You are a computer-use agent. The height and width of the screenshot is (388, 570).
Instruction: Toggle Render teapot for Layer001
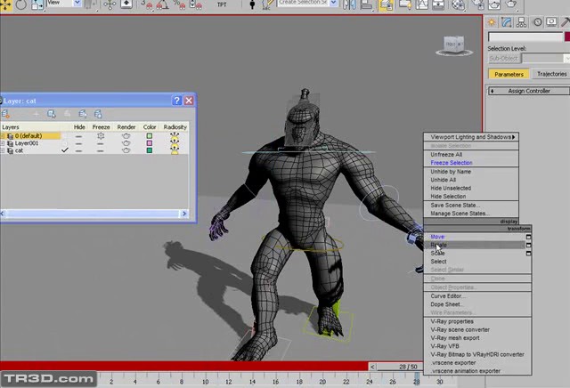tap(126, 143)
